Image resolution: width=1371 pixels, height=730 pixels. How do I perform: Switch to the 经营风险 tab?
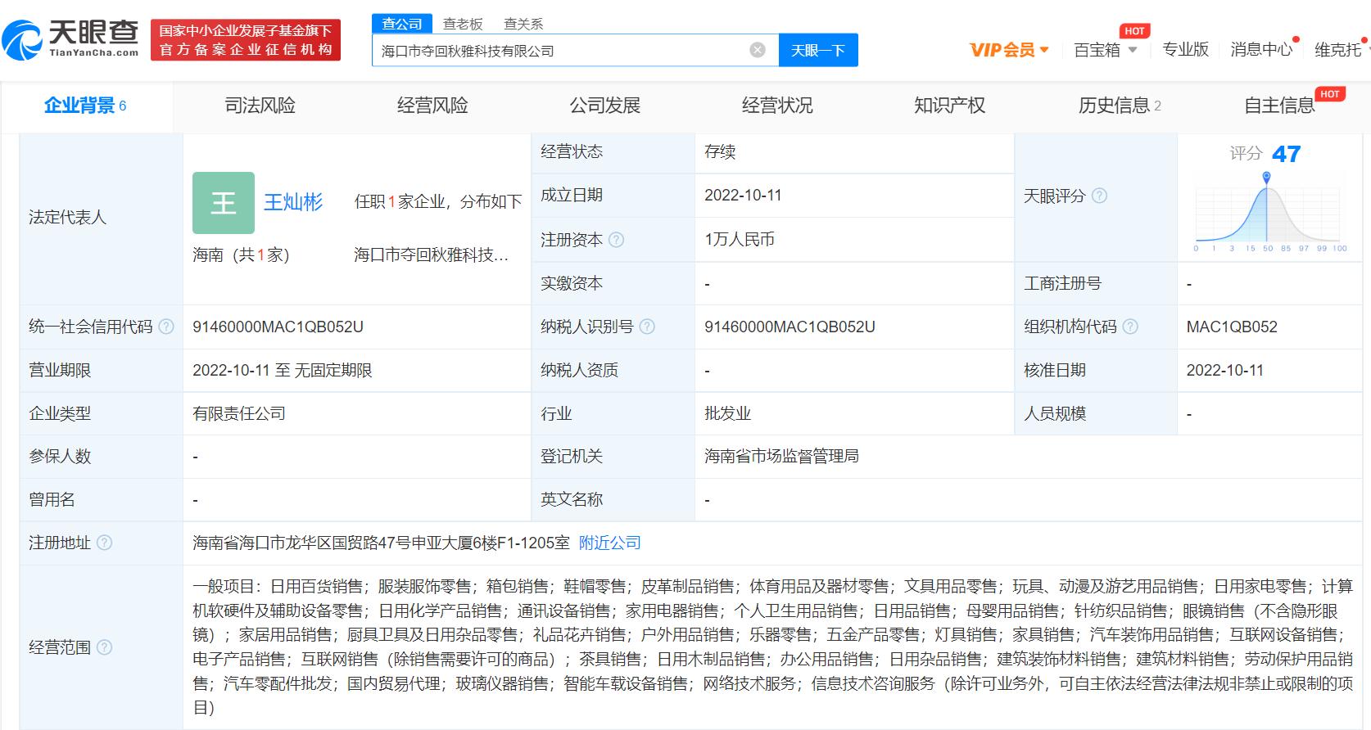[x=432, y=106]
